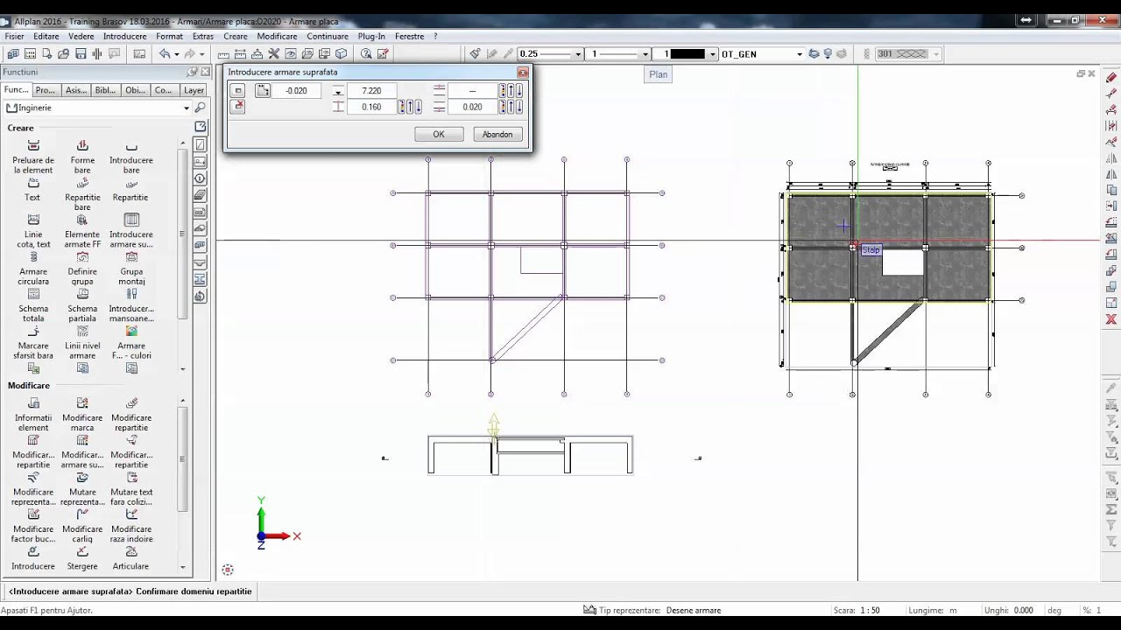Open the Fisier menu
The image size is (1121, 630).
14,37
